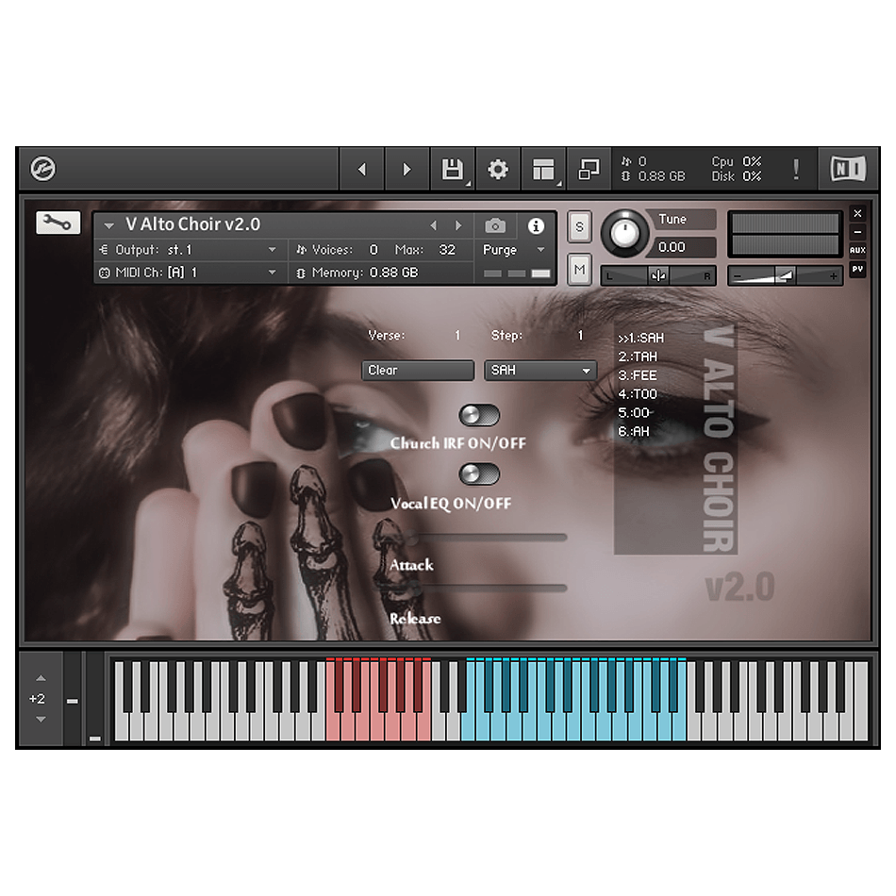Open the Purge dropdown menu

(x=514, y=250)
